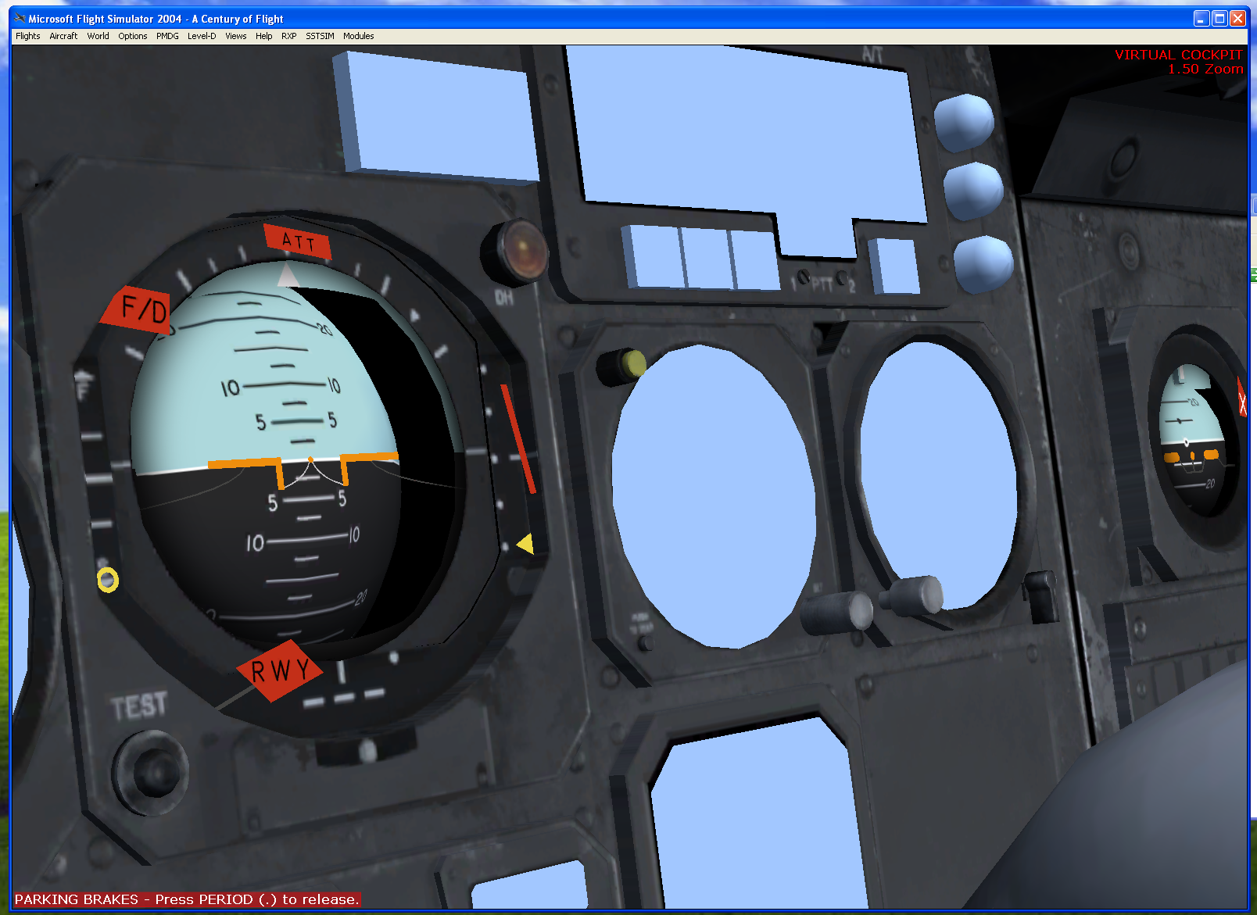The width and height of the screenshot is (1257, 915).
Task: Open the PMDG menu
Action: [167, 36]
